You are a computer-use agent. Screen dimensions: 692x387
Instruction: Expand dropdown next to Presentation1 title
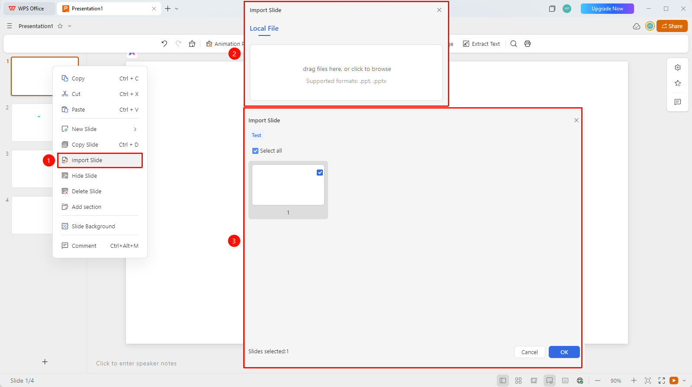70,26
